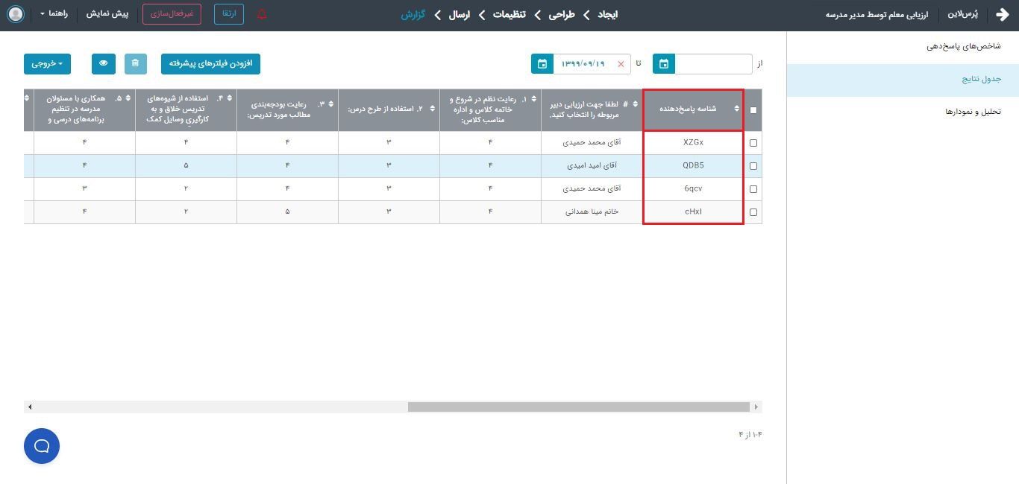Open the تحلیل و نمودارها sidebar section

[973, 112]
